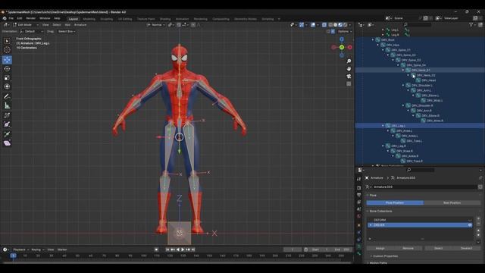Enable Pose Position mode
485x273 pixels.
click(x=395, y=202)
